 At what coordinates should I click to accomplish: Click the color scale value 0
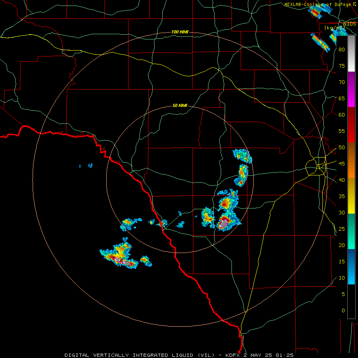343,311
